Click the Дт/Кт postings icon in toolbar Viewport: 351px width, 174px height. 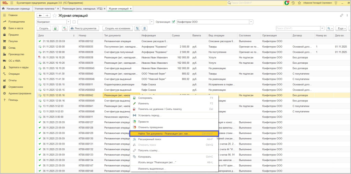[x=64, y=28]
